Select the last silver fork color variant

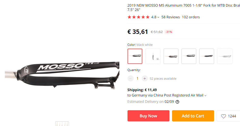[225, 56]
